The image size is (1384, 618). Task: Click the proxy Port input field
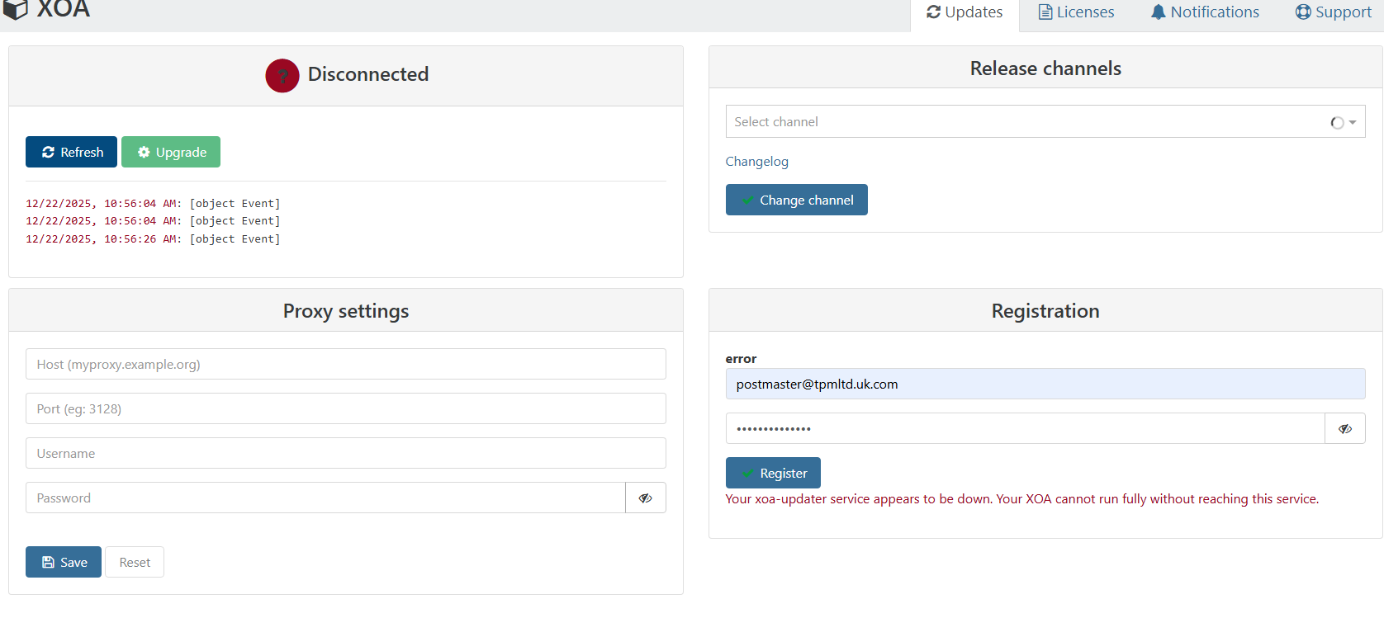pos(345,409)
